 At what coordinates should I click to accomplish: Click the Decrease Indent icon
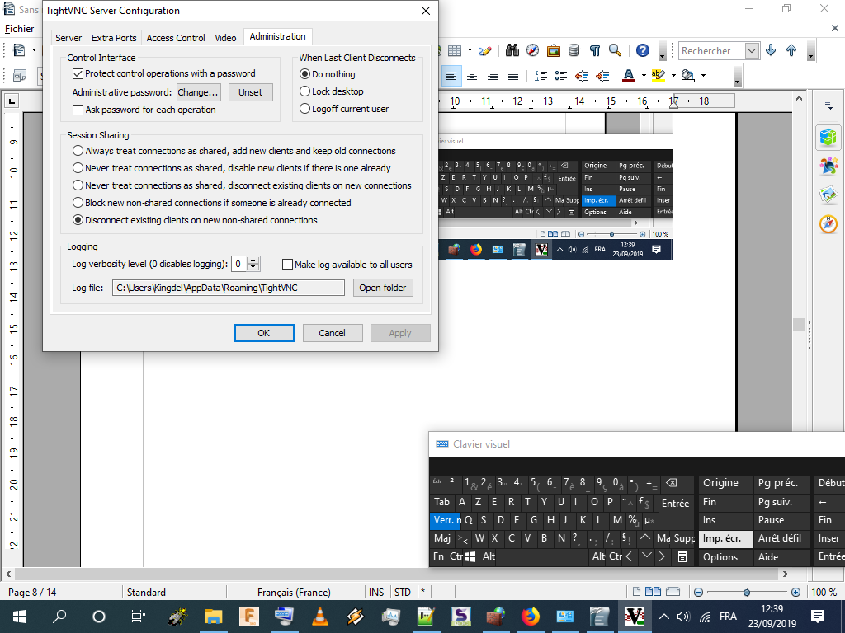pyautogui.click(x=582, y=76)
